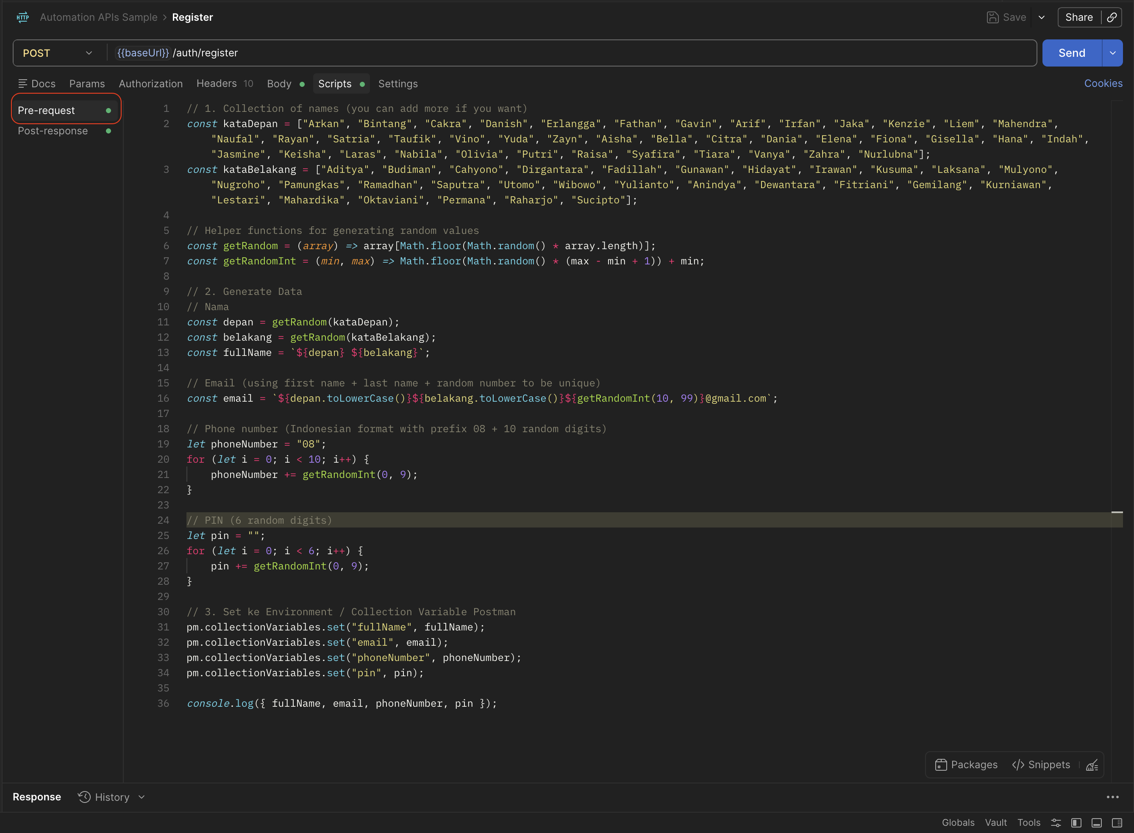The height and width of the screenshot is (833, 1134).
Task: Open response pane three-dots menu
Action: click(1112, 797)
